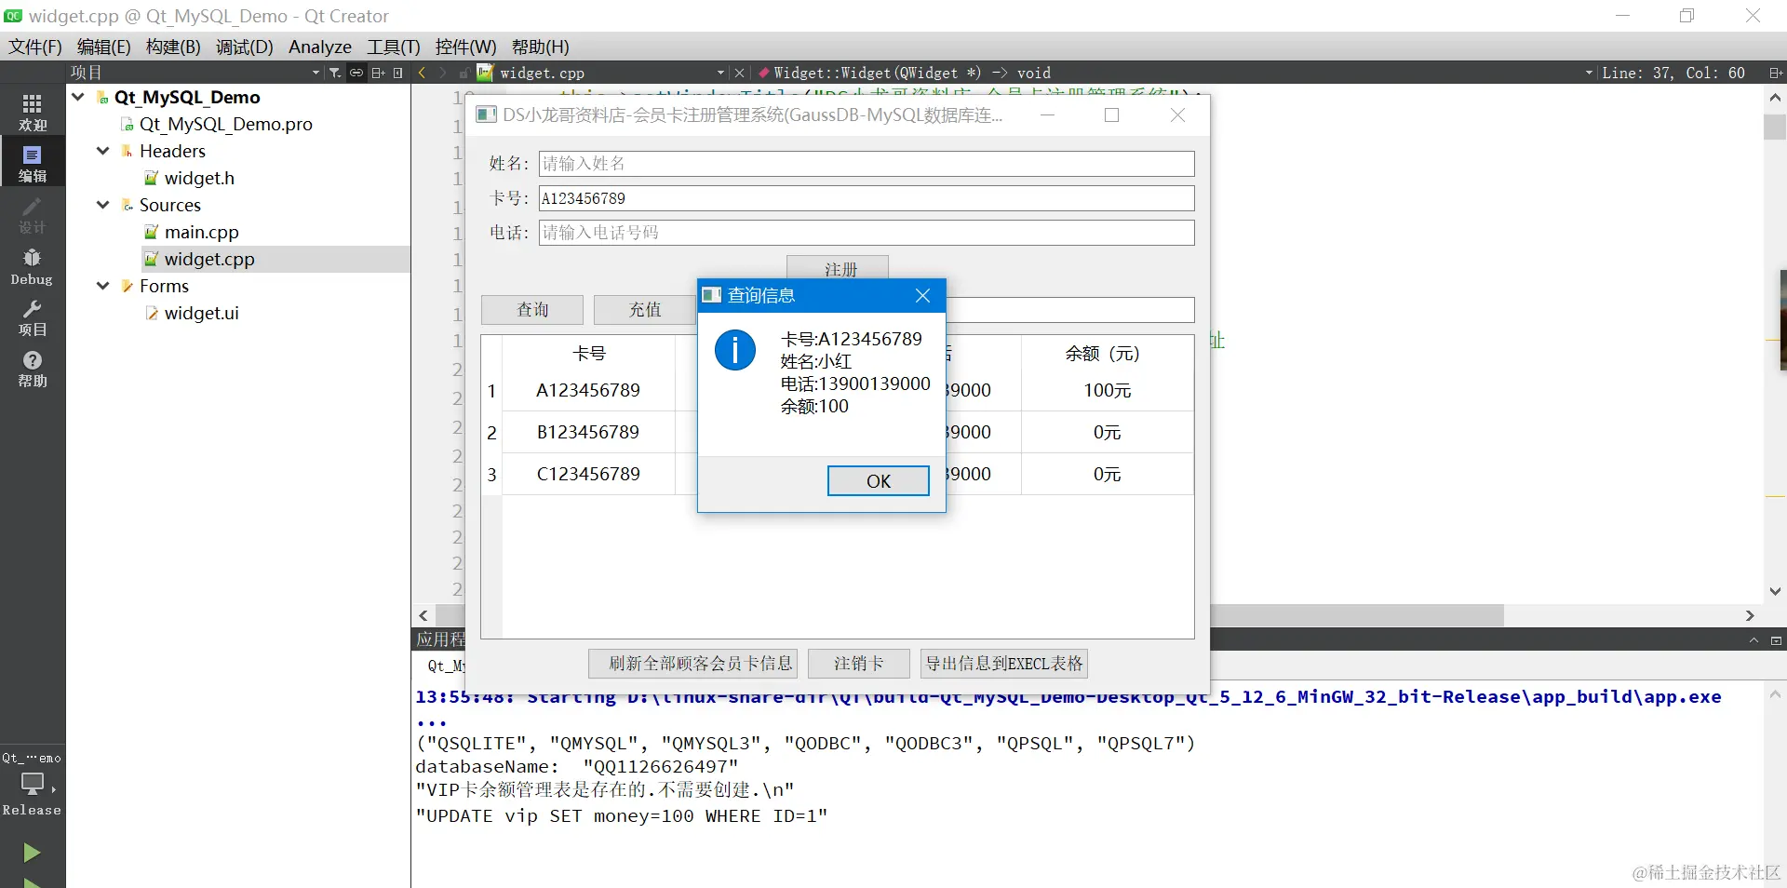Click the 充值 recharge button

point(645,310)
